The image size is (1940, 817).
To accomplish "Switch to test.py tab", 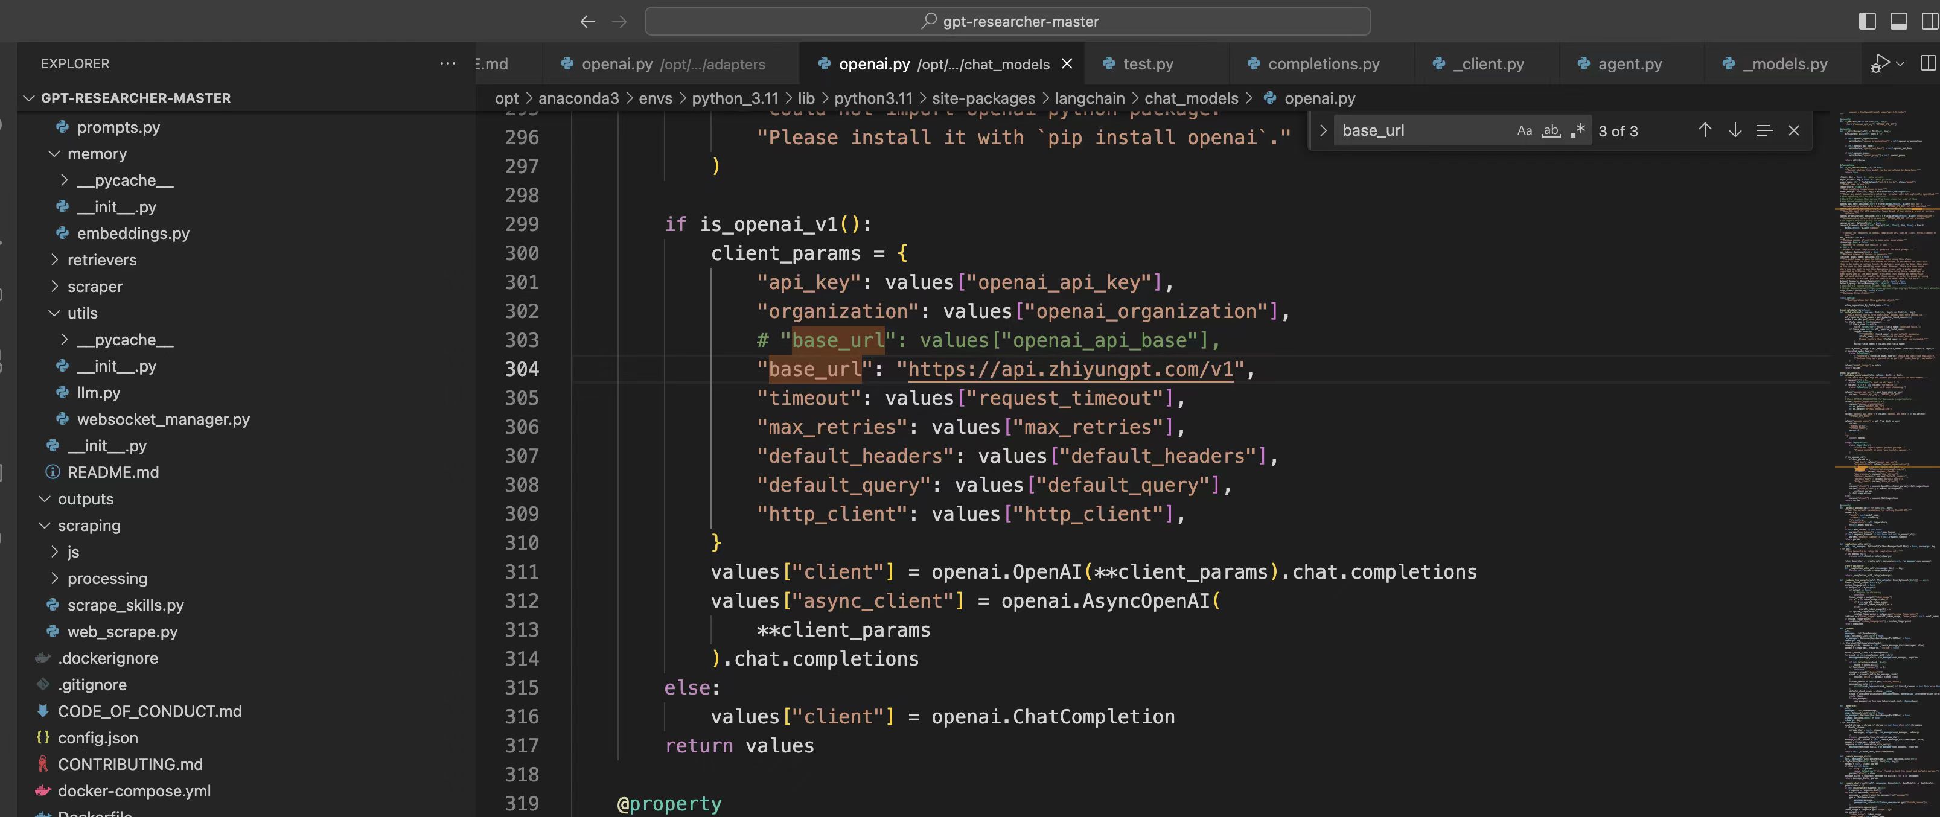I will point(1147,64).
